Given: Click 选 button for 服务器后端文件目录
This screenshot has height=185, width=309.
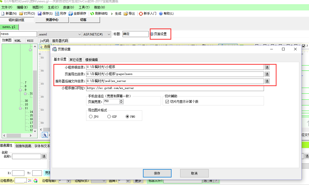Looking at the screenshot, I should (267, 81).
